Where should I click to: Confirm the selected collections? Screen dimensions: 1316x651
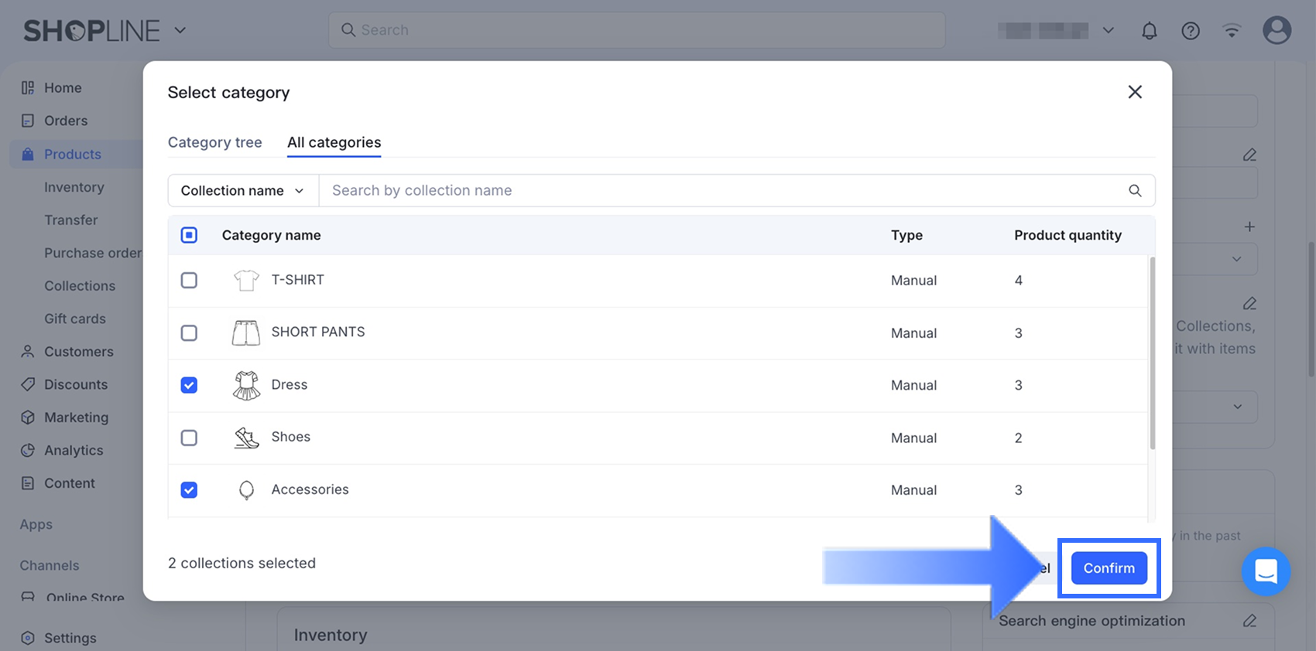click(x=1109, y=568)
